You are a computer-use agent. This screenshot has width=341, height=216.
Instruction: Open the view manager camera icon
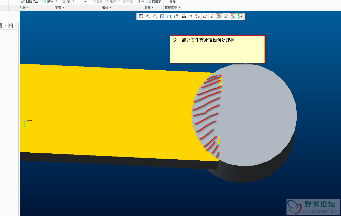coord(184,16)
